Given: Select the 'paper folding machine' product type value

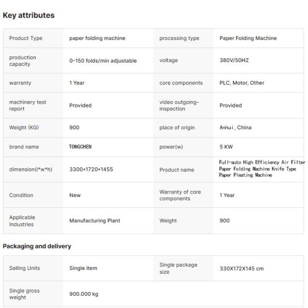Looking at the screenshot, I should 97,38.
